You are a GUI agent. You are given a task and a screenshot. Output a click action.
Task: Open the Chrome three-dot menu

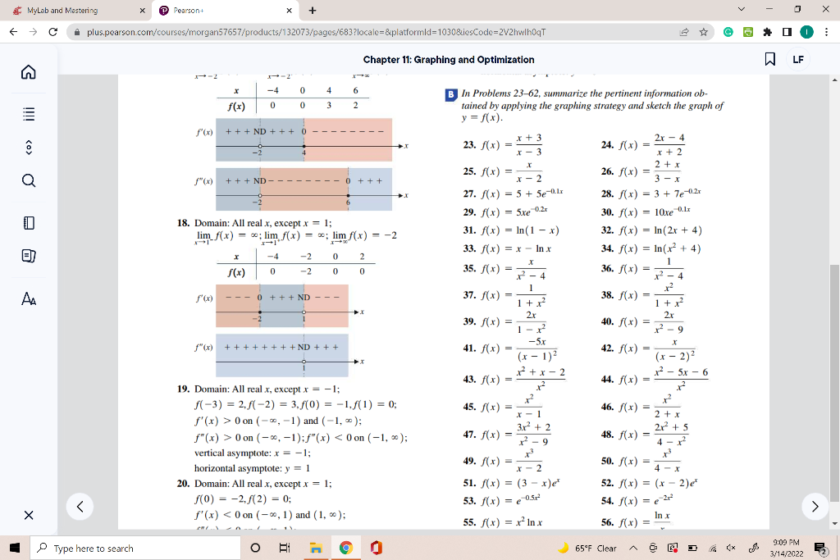click(x=827, y=32)
